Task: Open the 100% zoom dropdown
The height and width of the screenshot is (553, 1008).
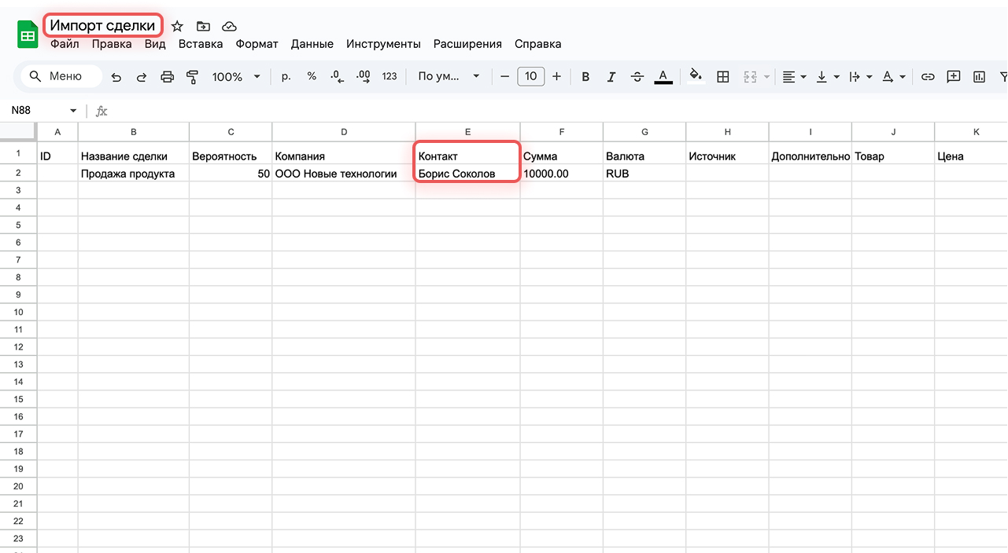Action: point(237,76)
